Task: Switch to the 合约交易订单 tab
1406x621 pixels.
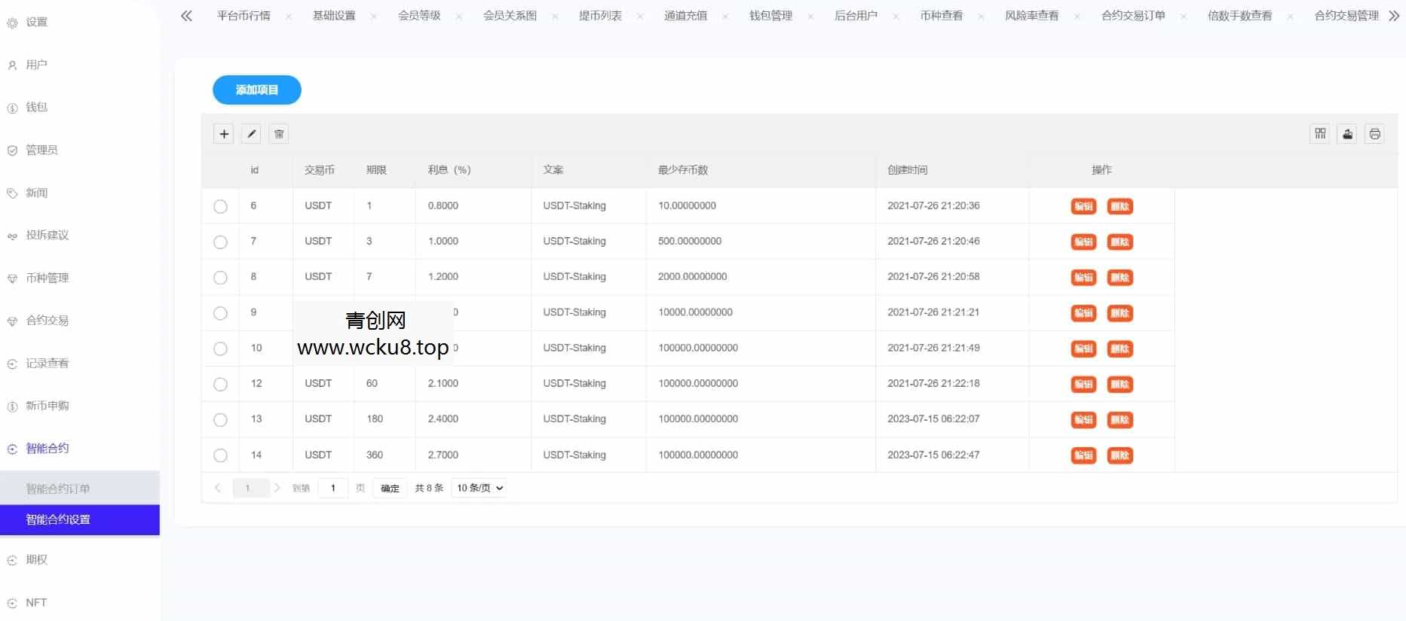Action: click(1133, 16)
